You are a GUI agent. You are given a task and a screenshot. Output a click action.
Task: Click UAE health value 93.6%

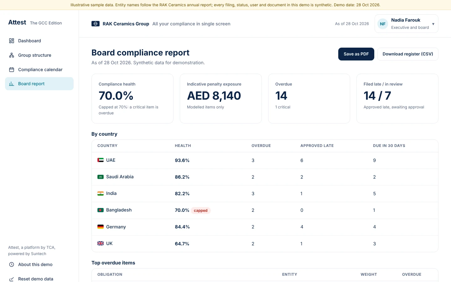click(182, 160)
